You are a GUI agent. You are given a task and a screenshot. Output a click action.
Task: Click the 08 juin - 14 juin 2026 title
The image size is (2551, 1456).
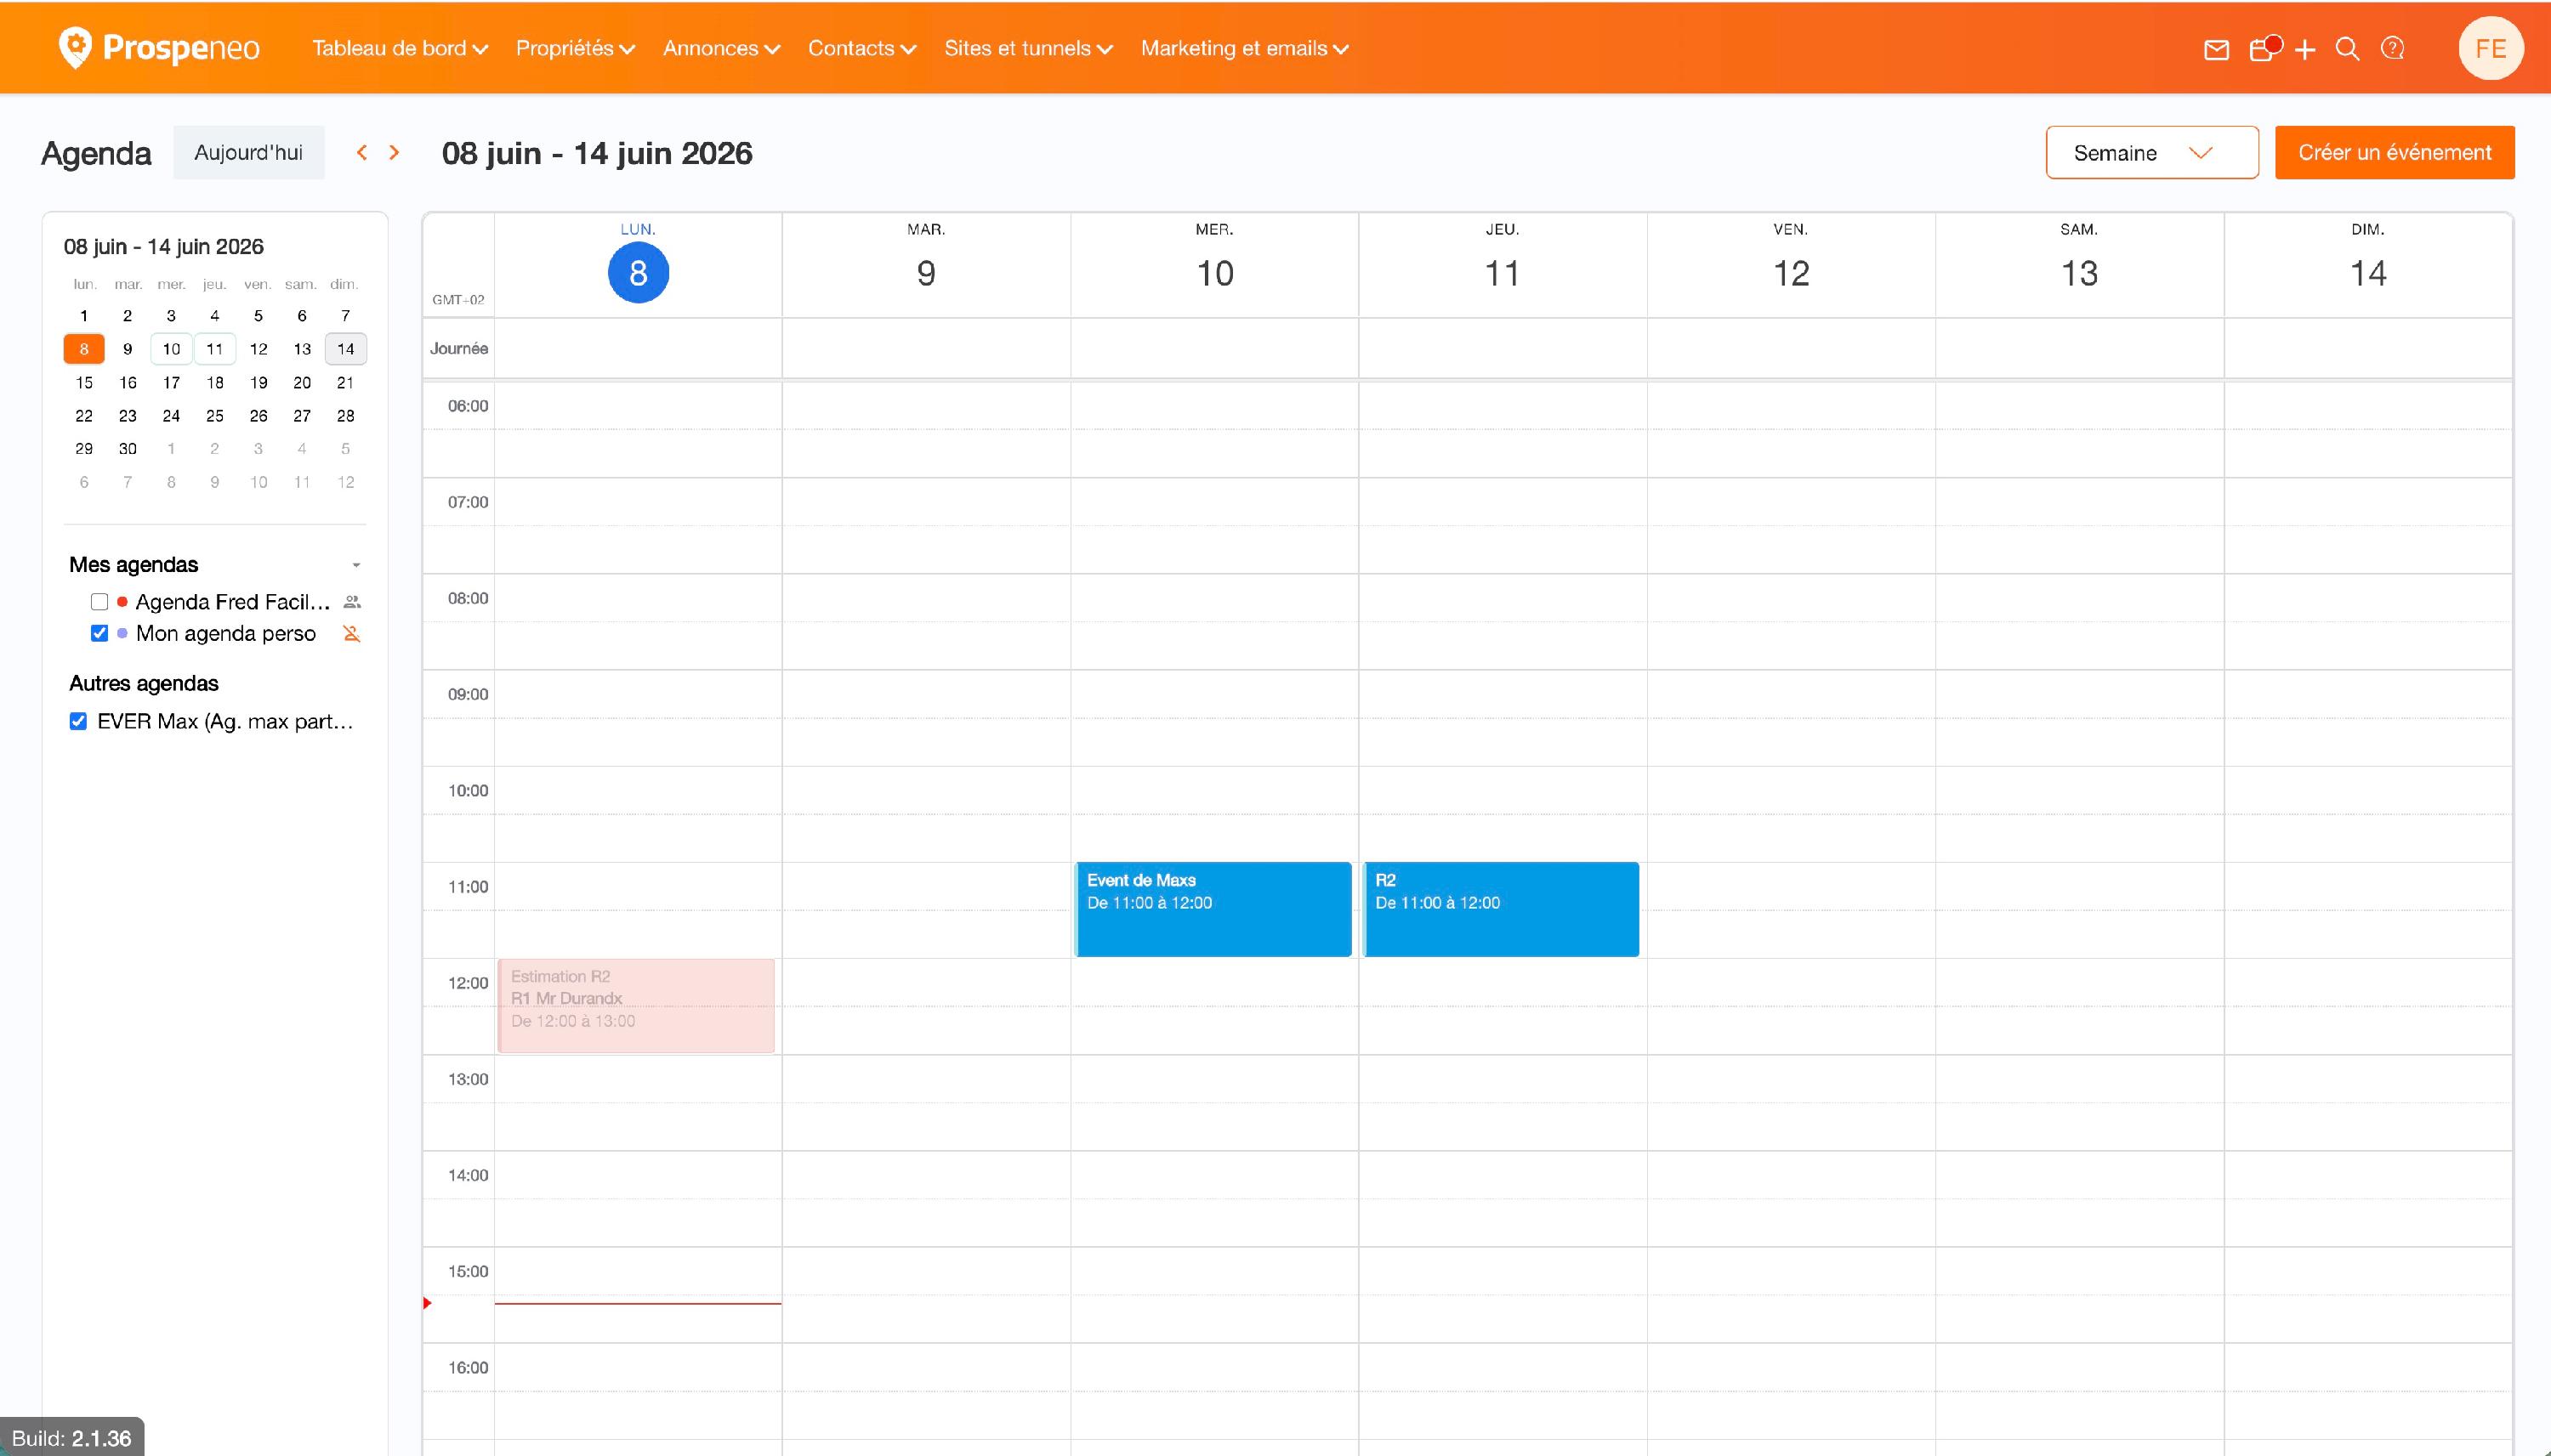click(x=597, y=153)
